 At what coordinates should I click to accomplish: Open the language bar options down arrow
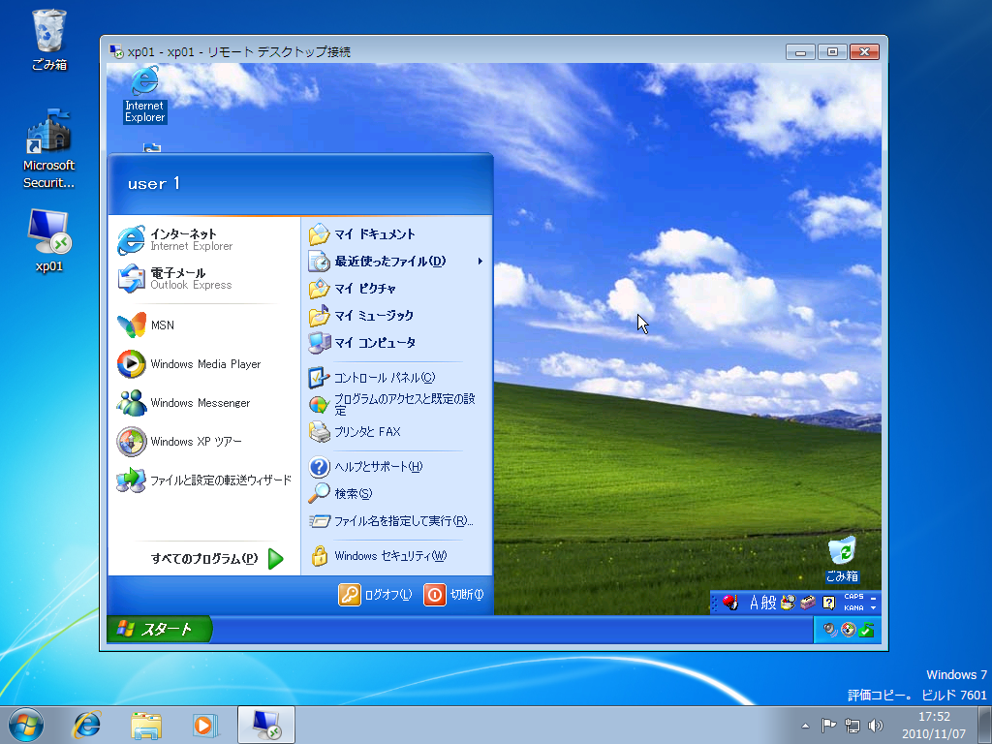click(874, 608)
